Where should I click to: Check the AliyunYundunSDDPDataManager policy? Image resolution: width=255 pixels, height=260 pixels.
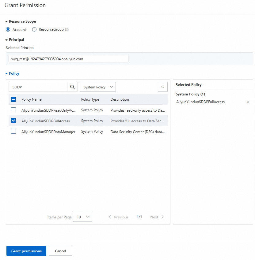pyautogui.click(x=13, y=131)
